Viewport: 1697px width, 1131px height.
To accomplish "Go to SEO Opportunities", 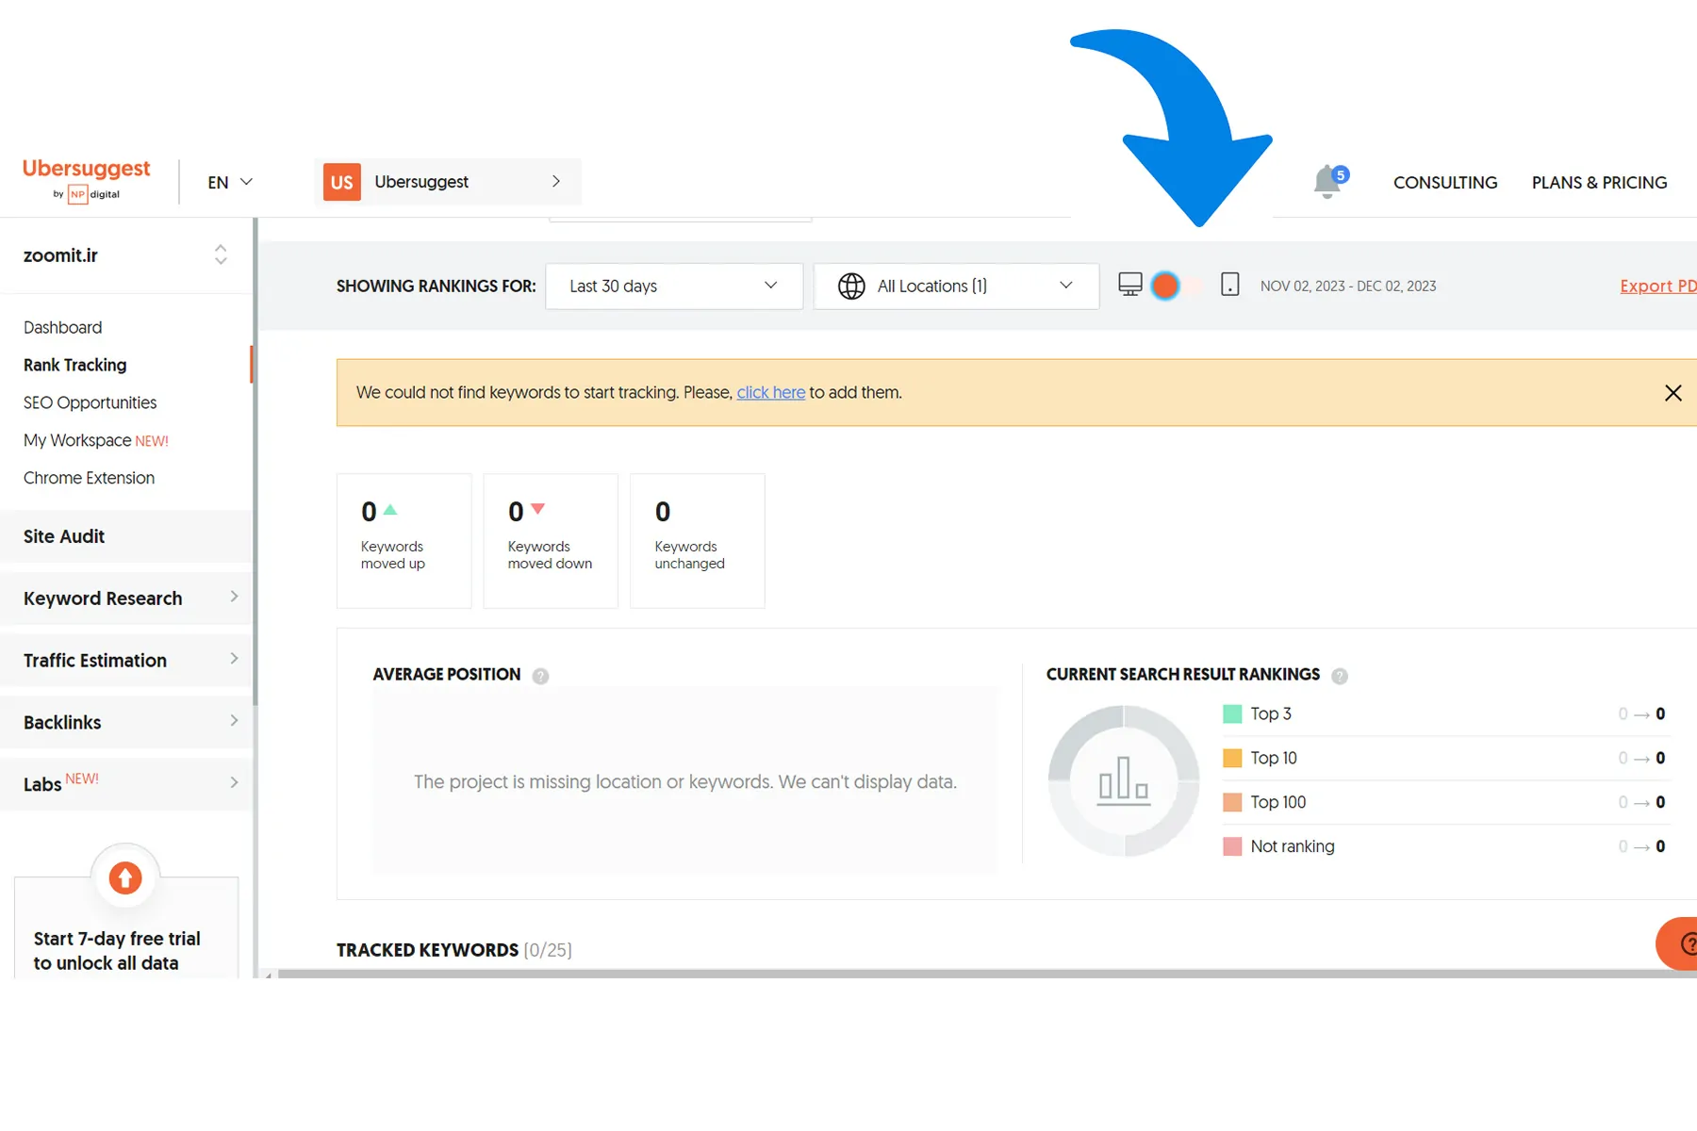I will click(x=90, y=402).
